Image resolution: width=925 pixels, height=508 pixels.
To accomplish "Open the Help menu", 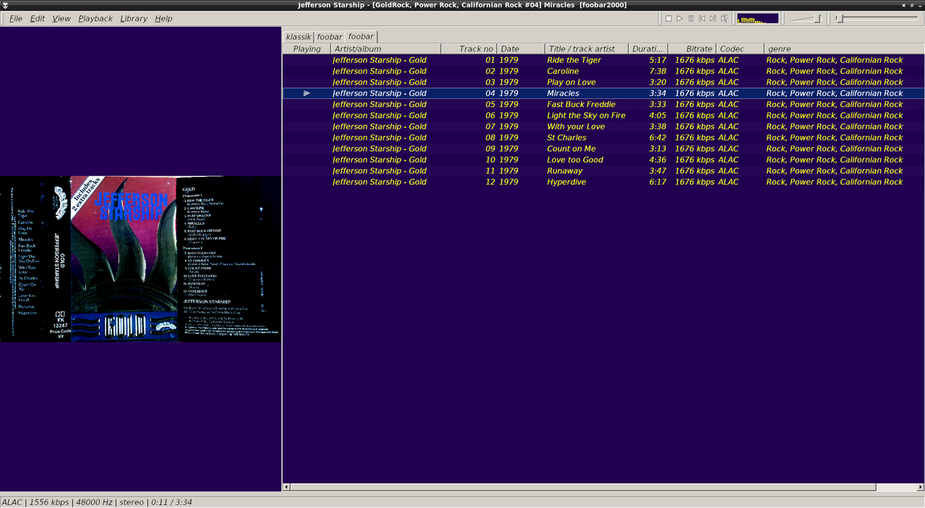I will tap(163, 18).
